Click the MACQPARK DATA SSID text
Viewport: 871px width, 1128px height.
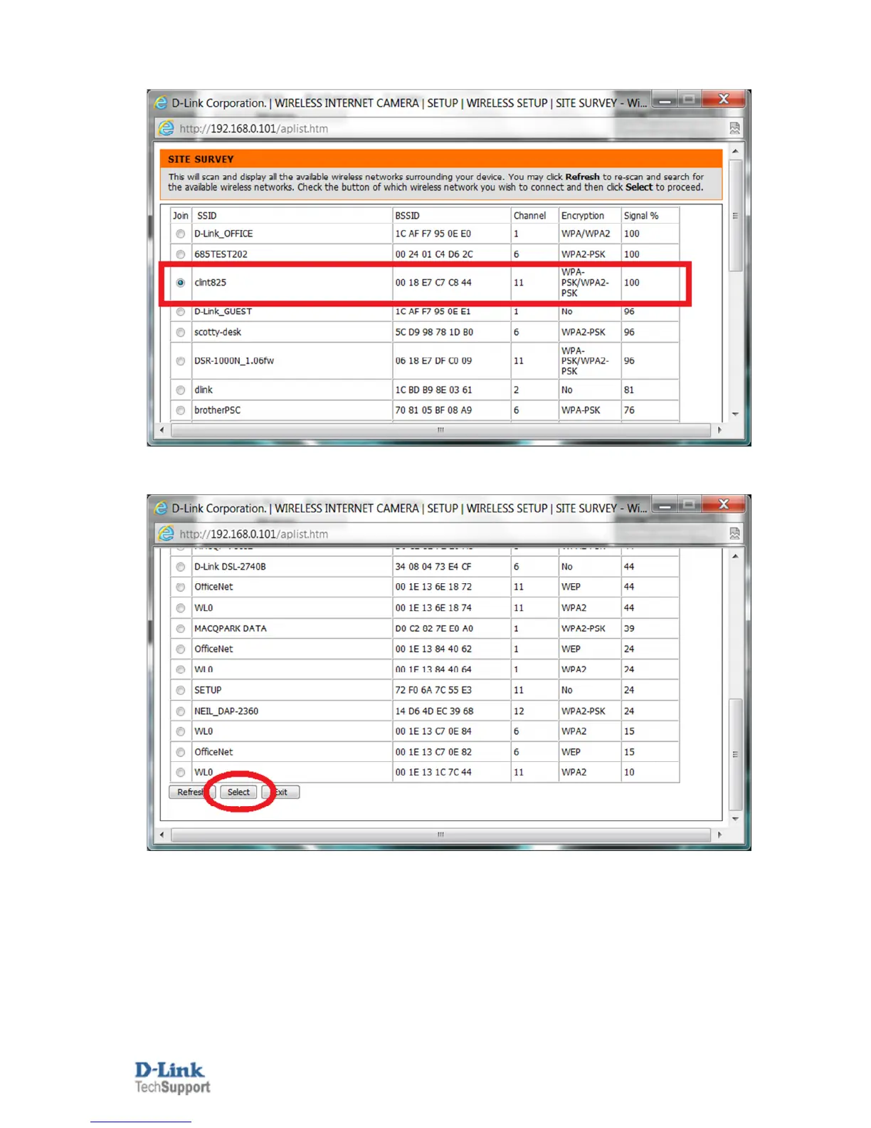pos(231,629)
